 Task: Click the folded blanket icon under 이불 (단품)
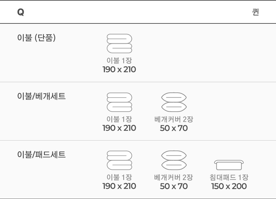click(x=119, y=44)
